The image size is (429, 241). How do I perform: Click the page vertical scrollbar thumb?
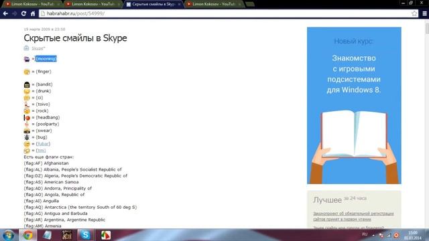pos(427,29)
